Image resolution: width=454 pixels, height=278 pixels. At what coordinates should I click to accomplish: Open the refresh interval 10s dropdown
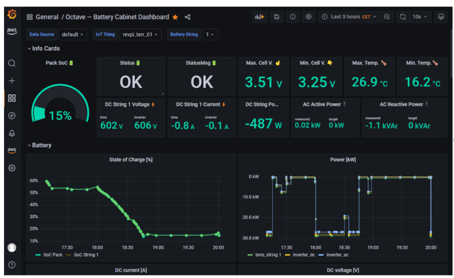[420, 17]
